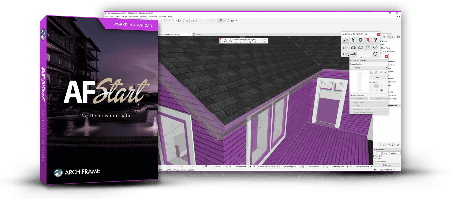Click the roof piece icon beside the refresh arrow row
This screenshot has width=454, height=199.
click(x=353, y=54)
